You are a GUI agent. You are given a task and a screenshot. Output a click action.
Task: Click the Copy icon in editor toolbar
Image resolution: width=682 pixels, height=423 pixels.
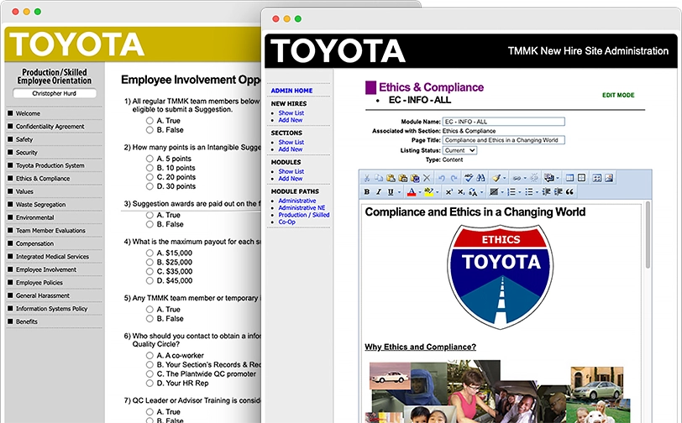(379, 178)
